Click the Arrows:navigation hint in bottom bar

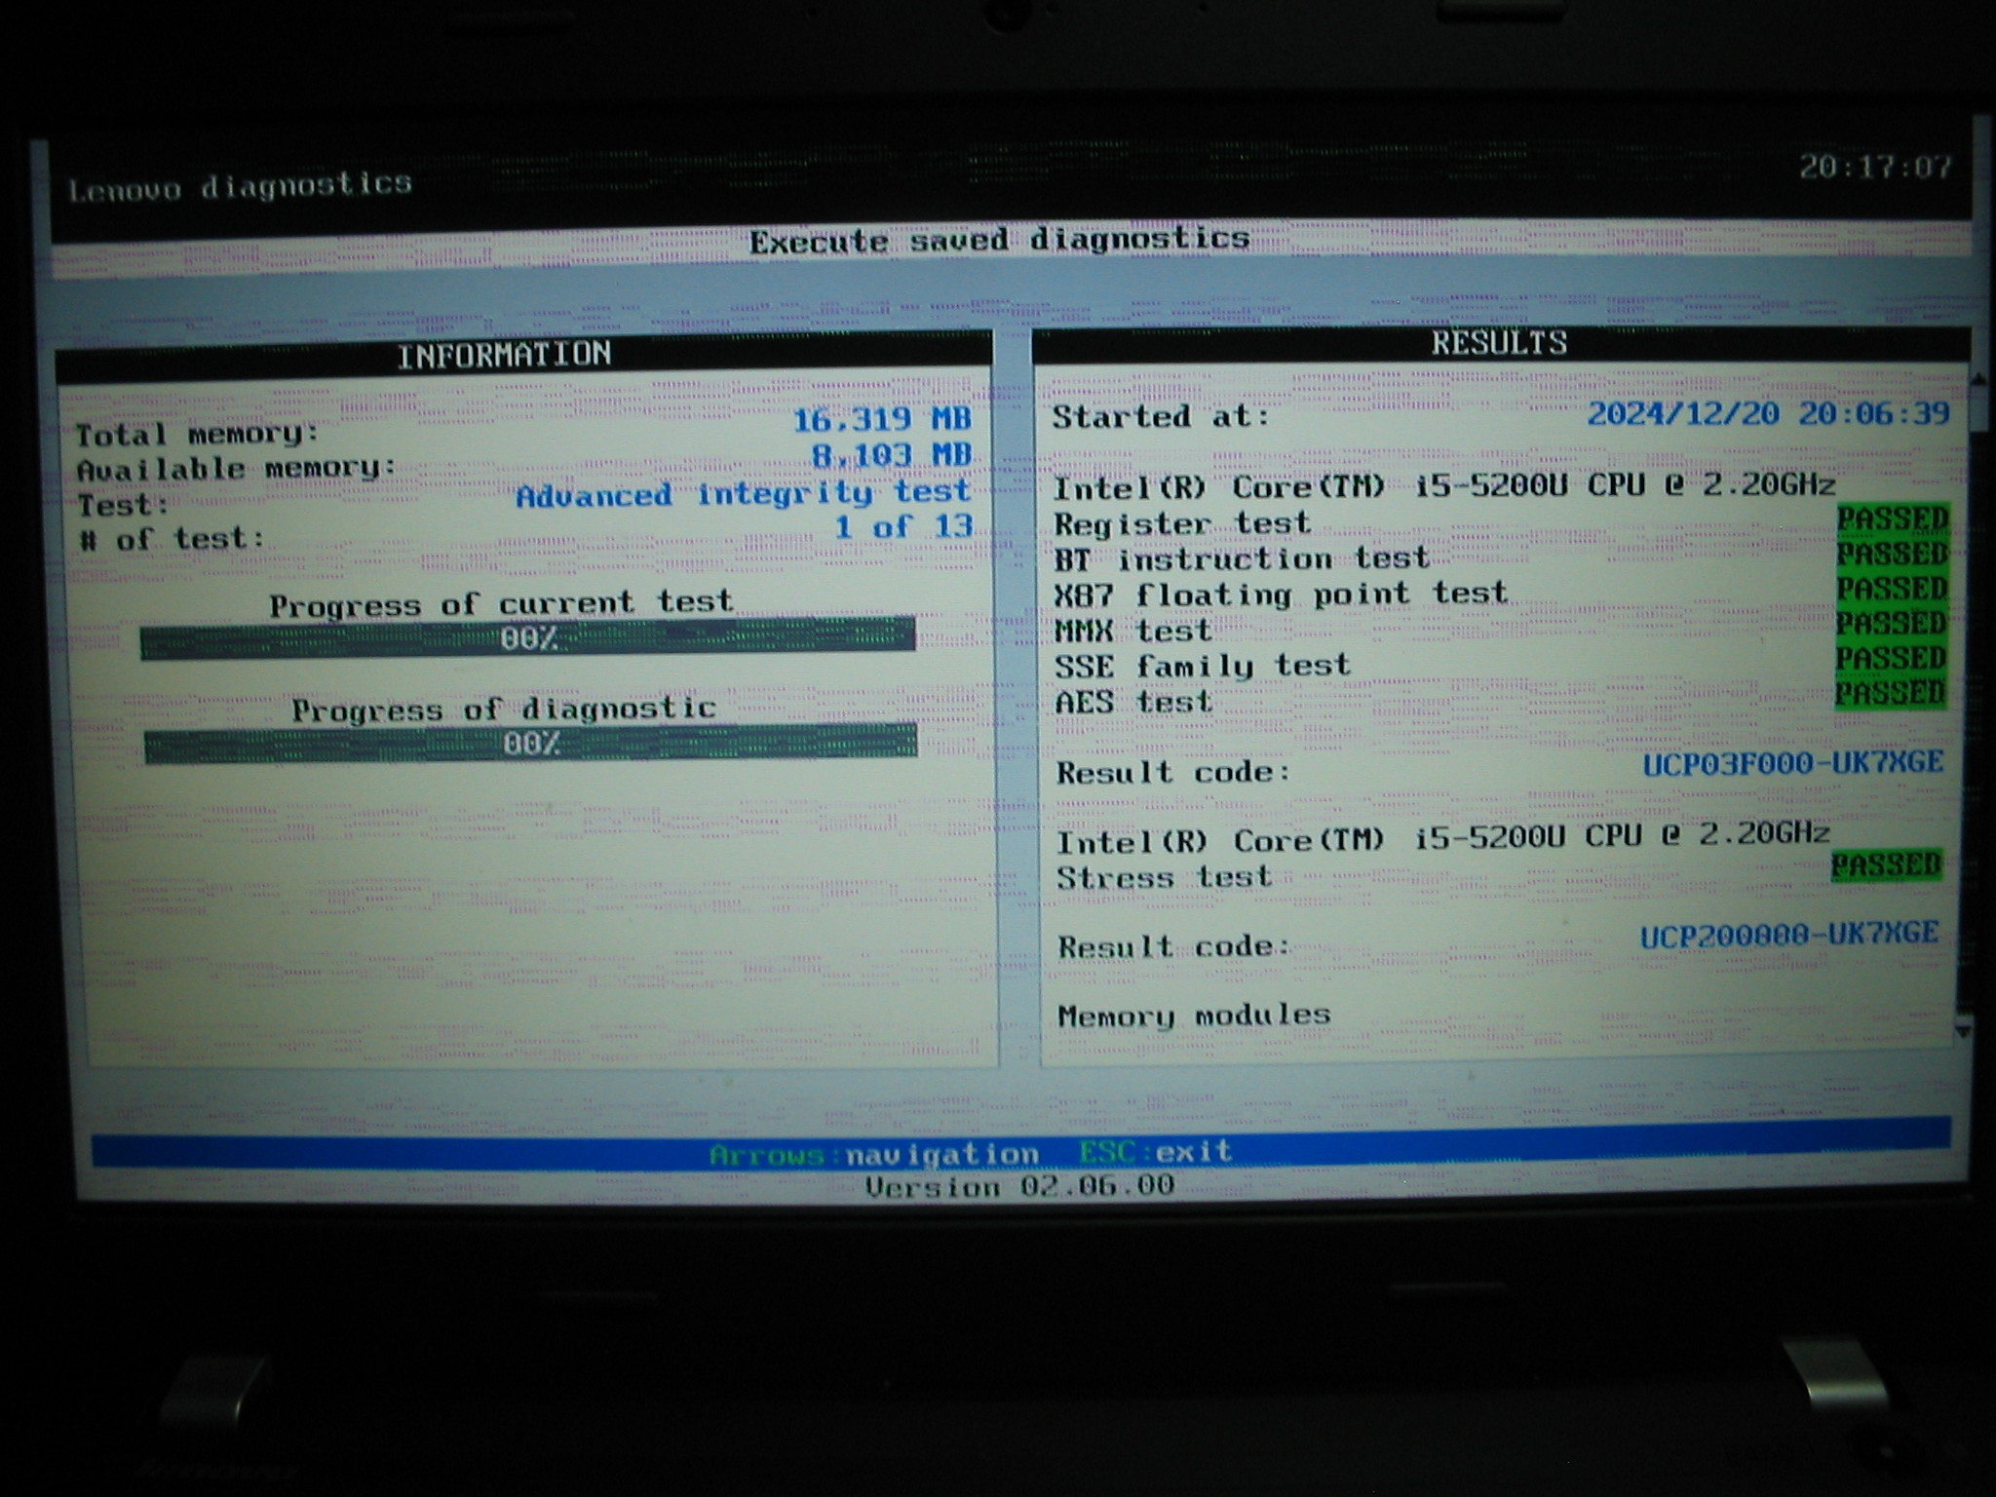[873, 1155]
